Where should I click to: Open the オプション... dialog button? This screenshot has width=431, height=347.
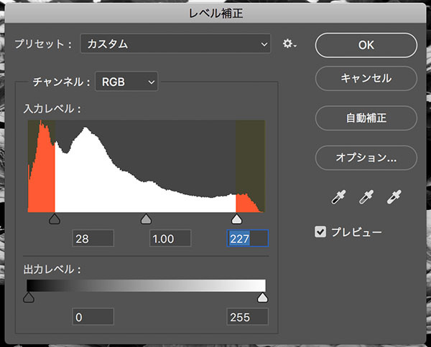(x=366, y=156)
